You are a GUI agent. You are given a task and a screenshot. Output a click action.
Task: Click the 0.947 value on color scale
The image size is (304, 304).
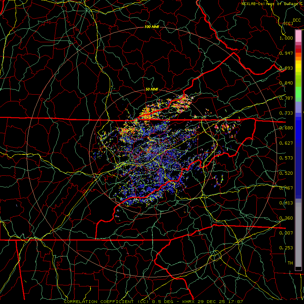tap(286, 53)
